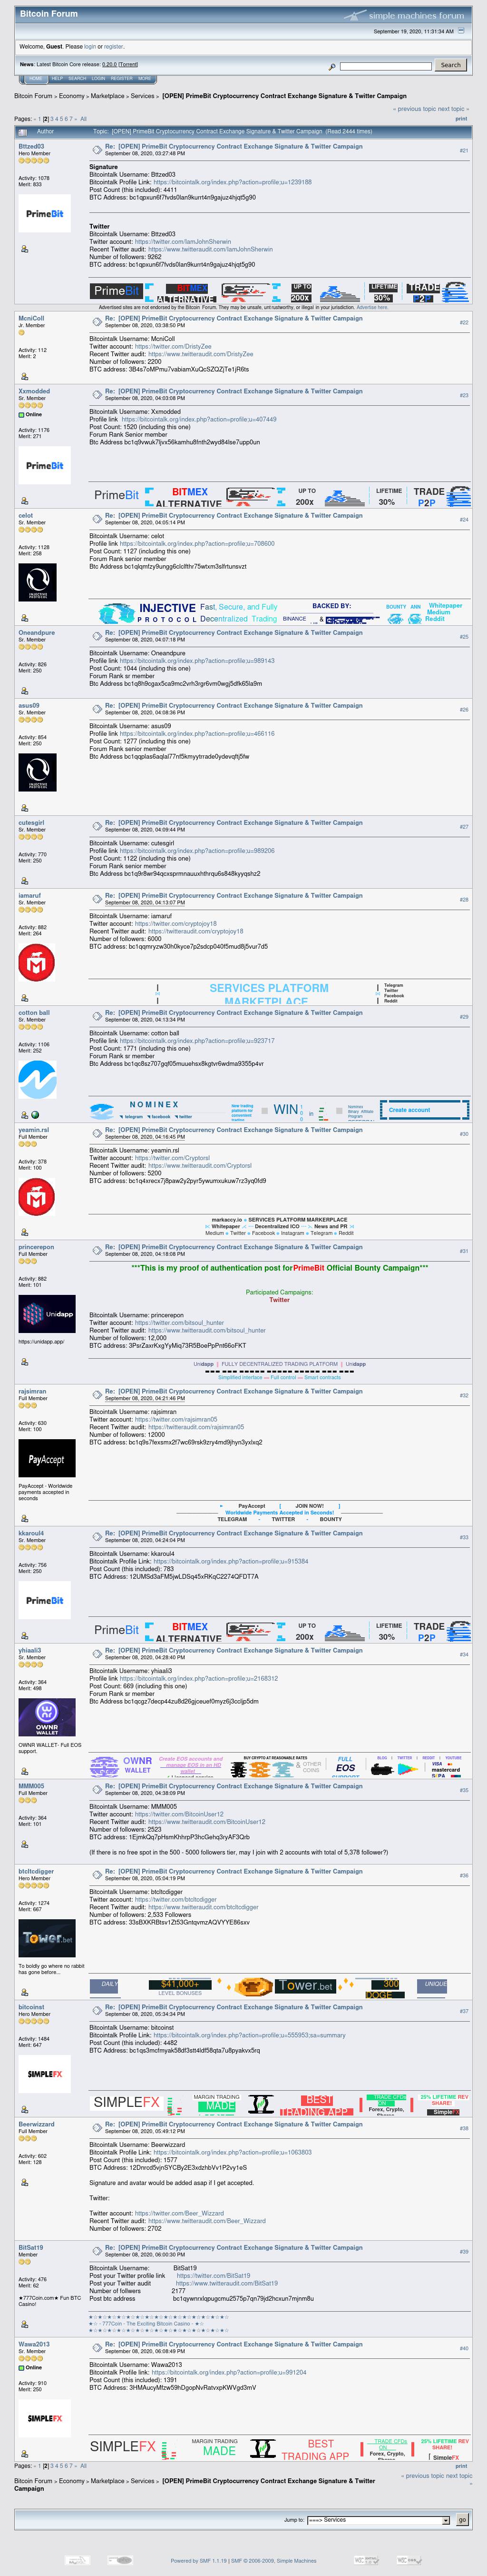Open page 3 from the top pagination

pyautogui.click(x=52, y=119)
